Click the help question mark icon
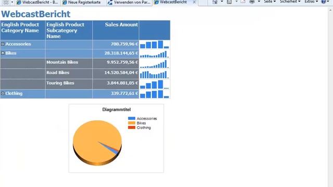The image size is (333, 187). 323,2
